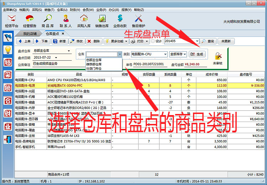The image size is (267, 185).
Task: Sort by the 品名 column header
Action: (79, 75)
